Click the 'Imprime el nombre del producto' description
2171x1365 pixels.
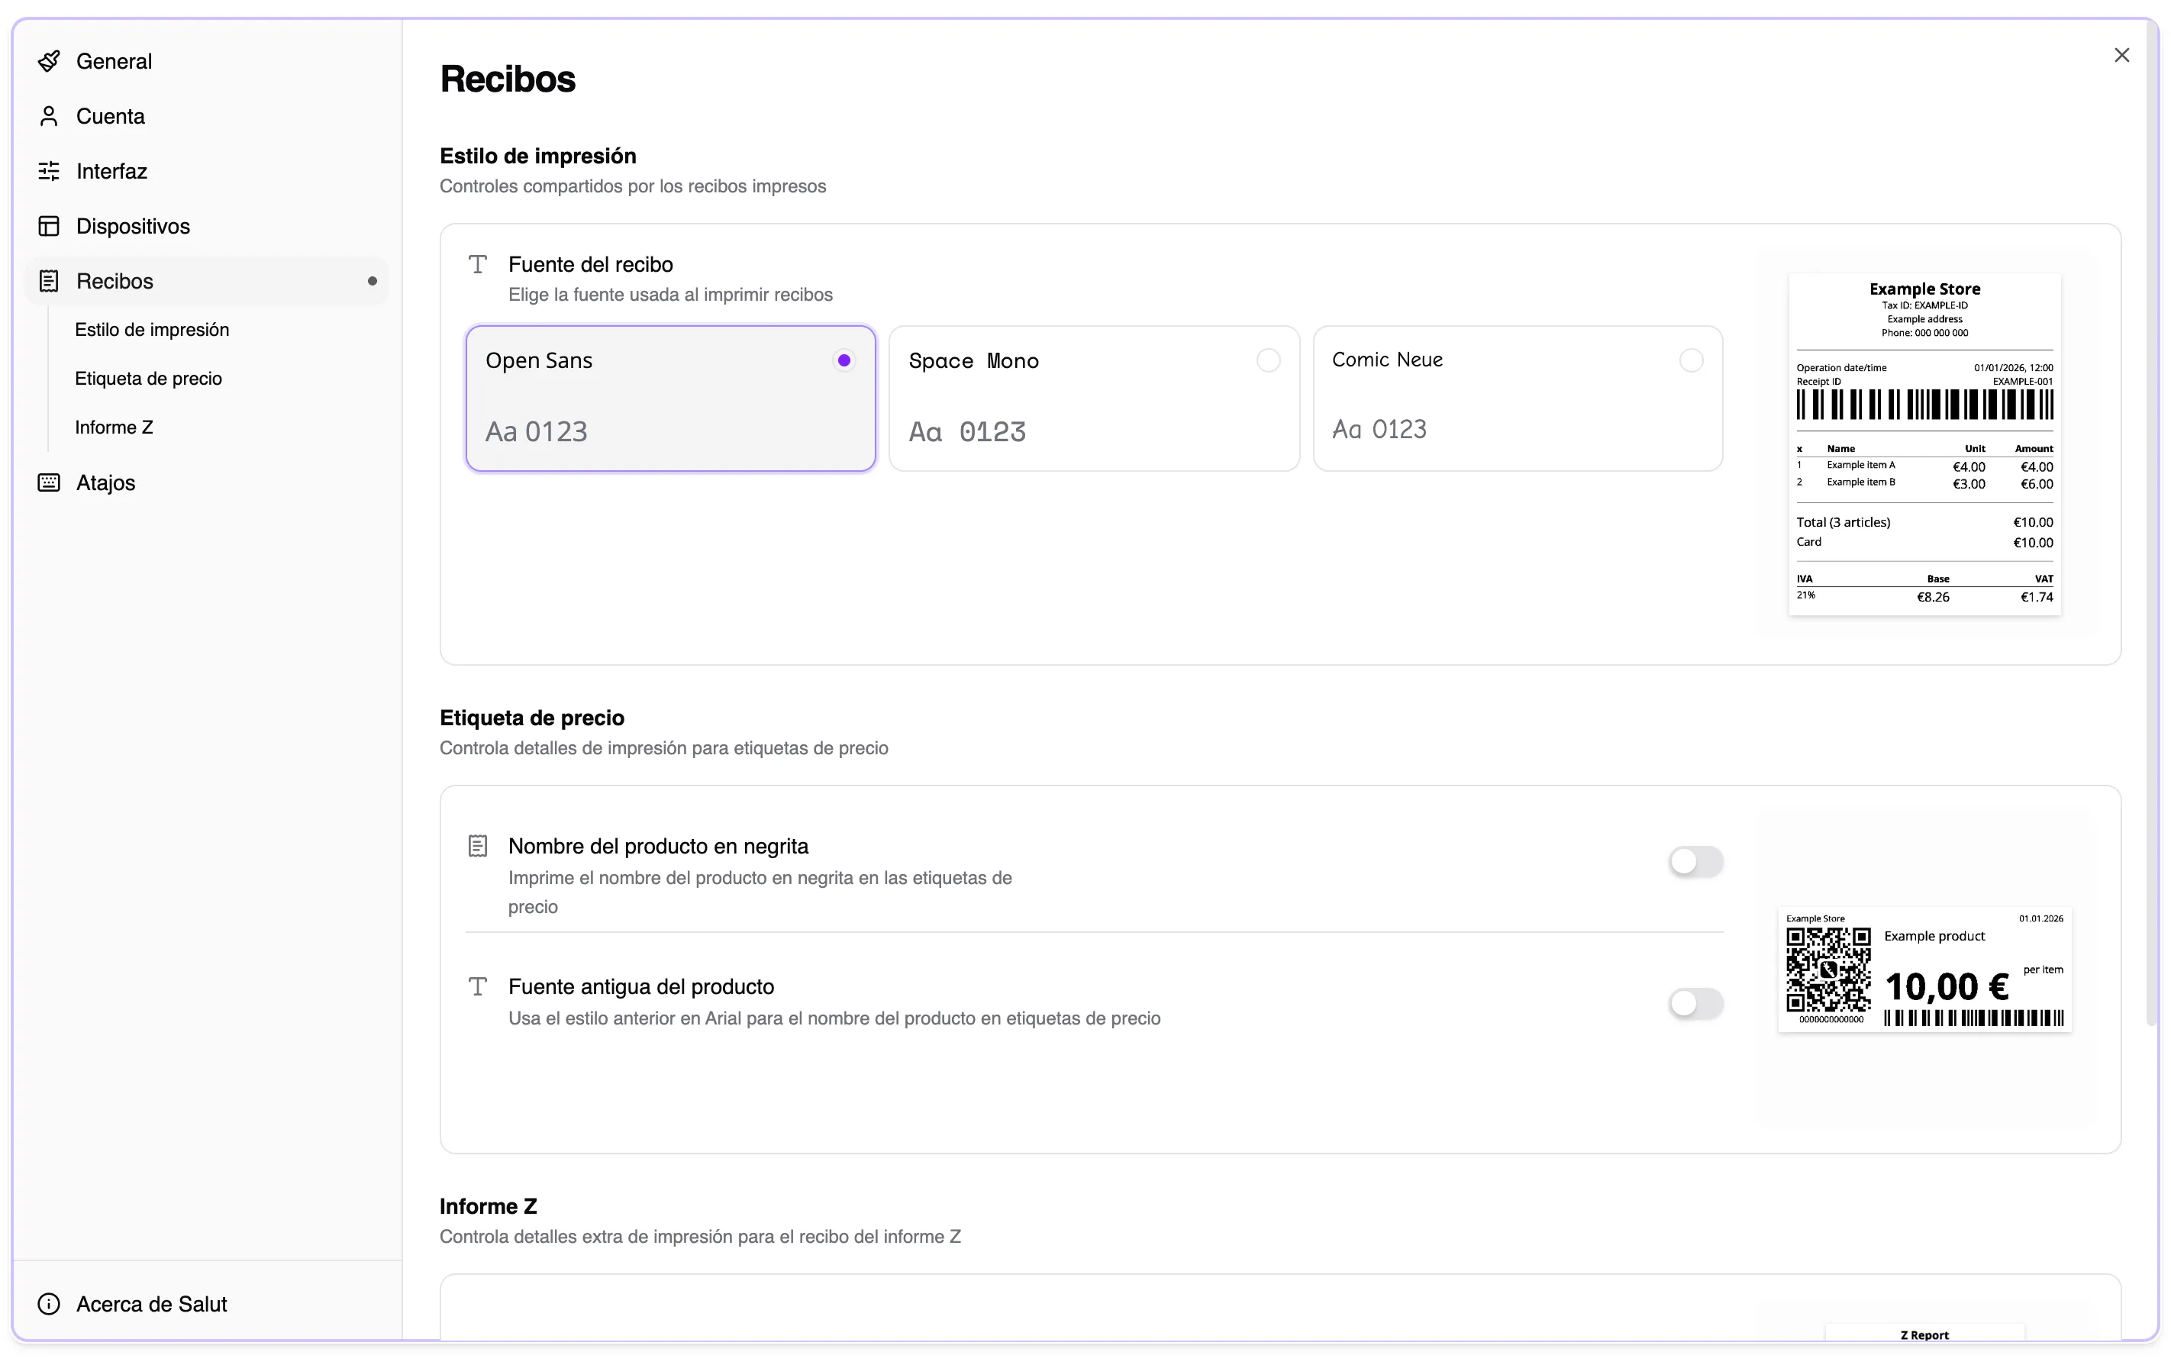pyautogui.click(x=760, y=892)
